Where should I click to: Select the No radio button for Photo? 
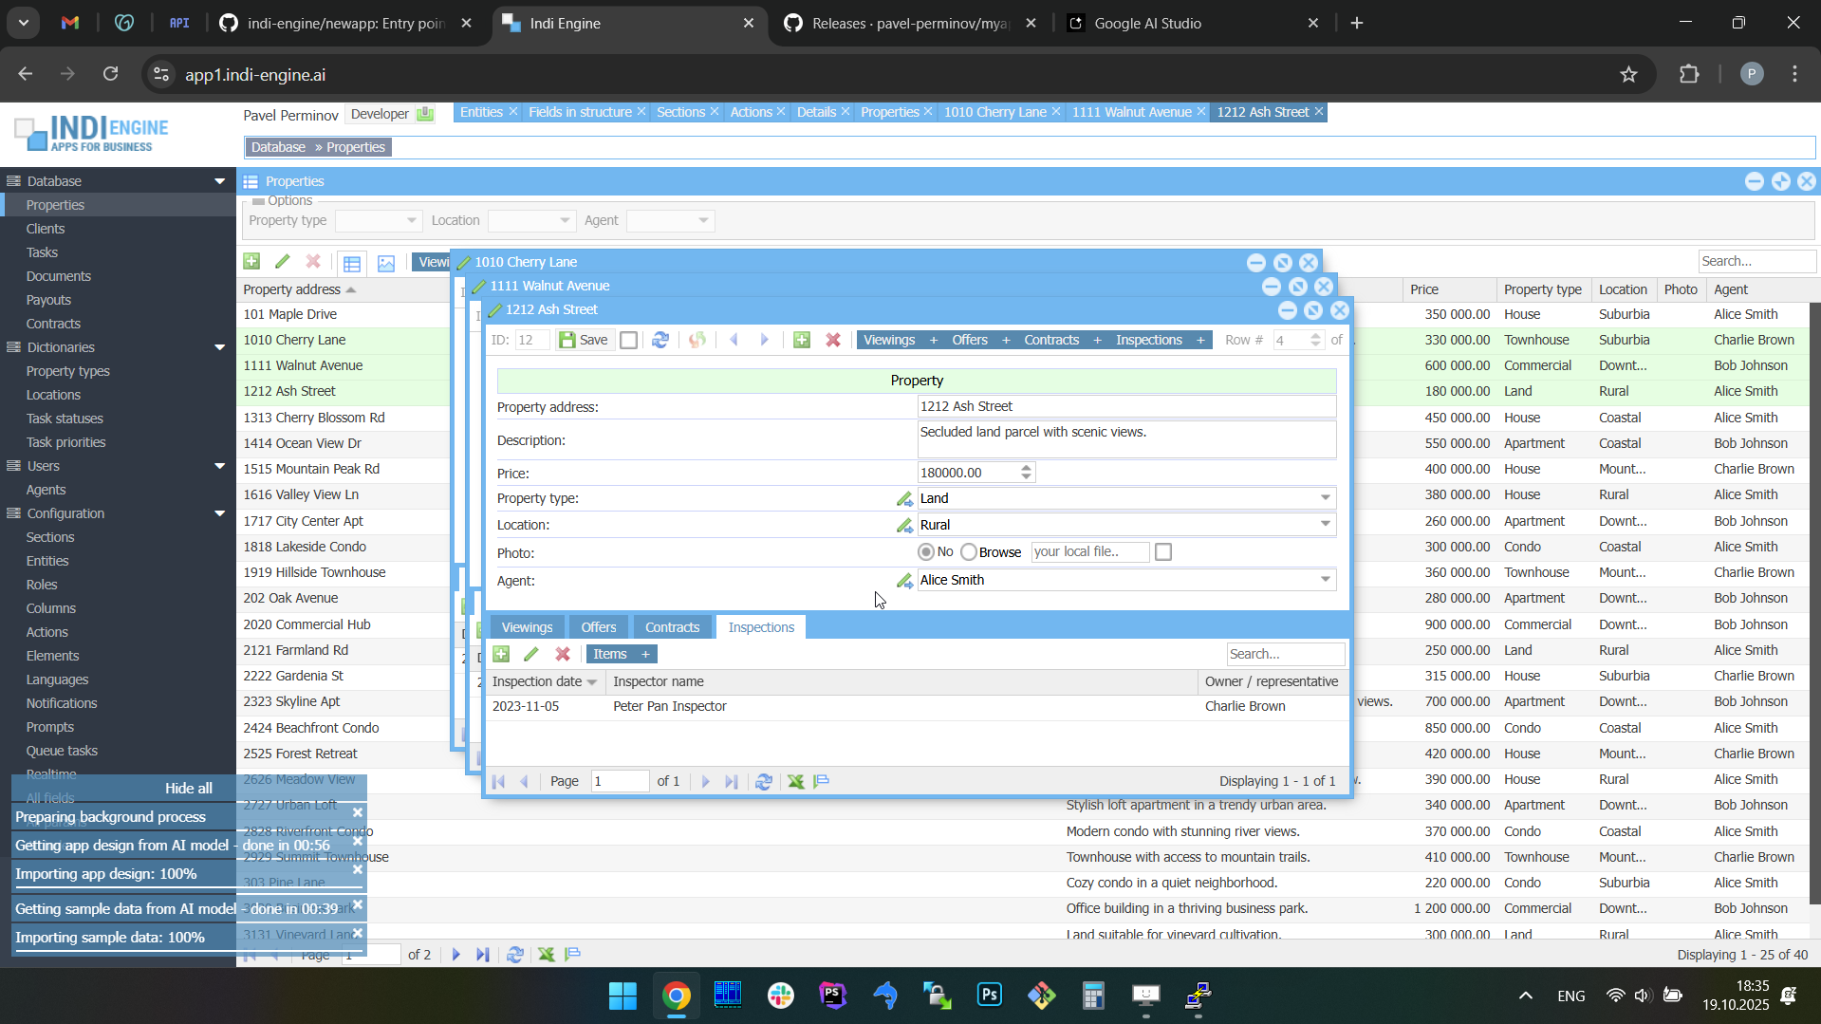(x=926, y=552)
